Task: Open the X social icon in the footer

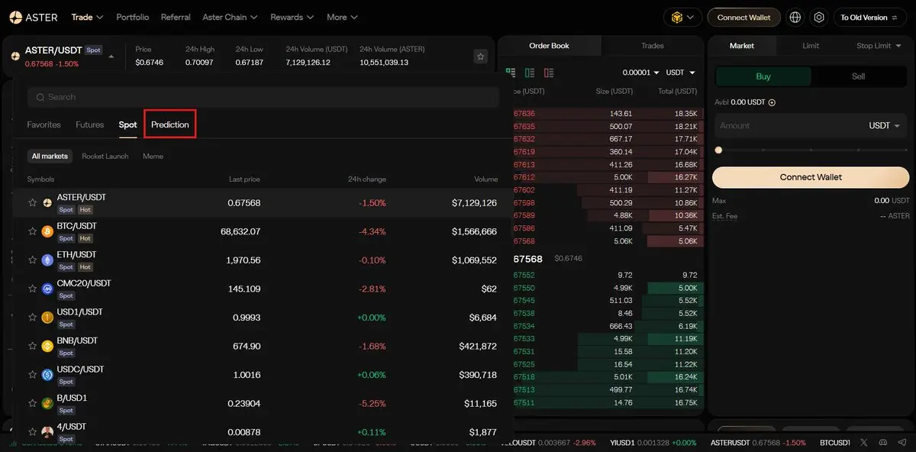Action: click(x=864, y=443)
